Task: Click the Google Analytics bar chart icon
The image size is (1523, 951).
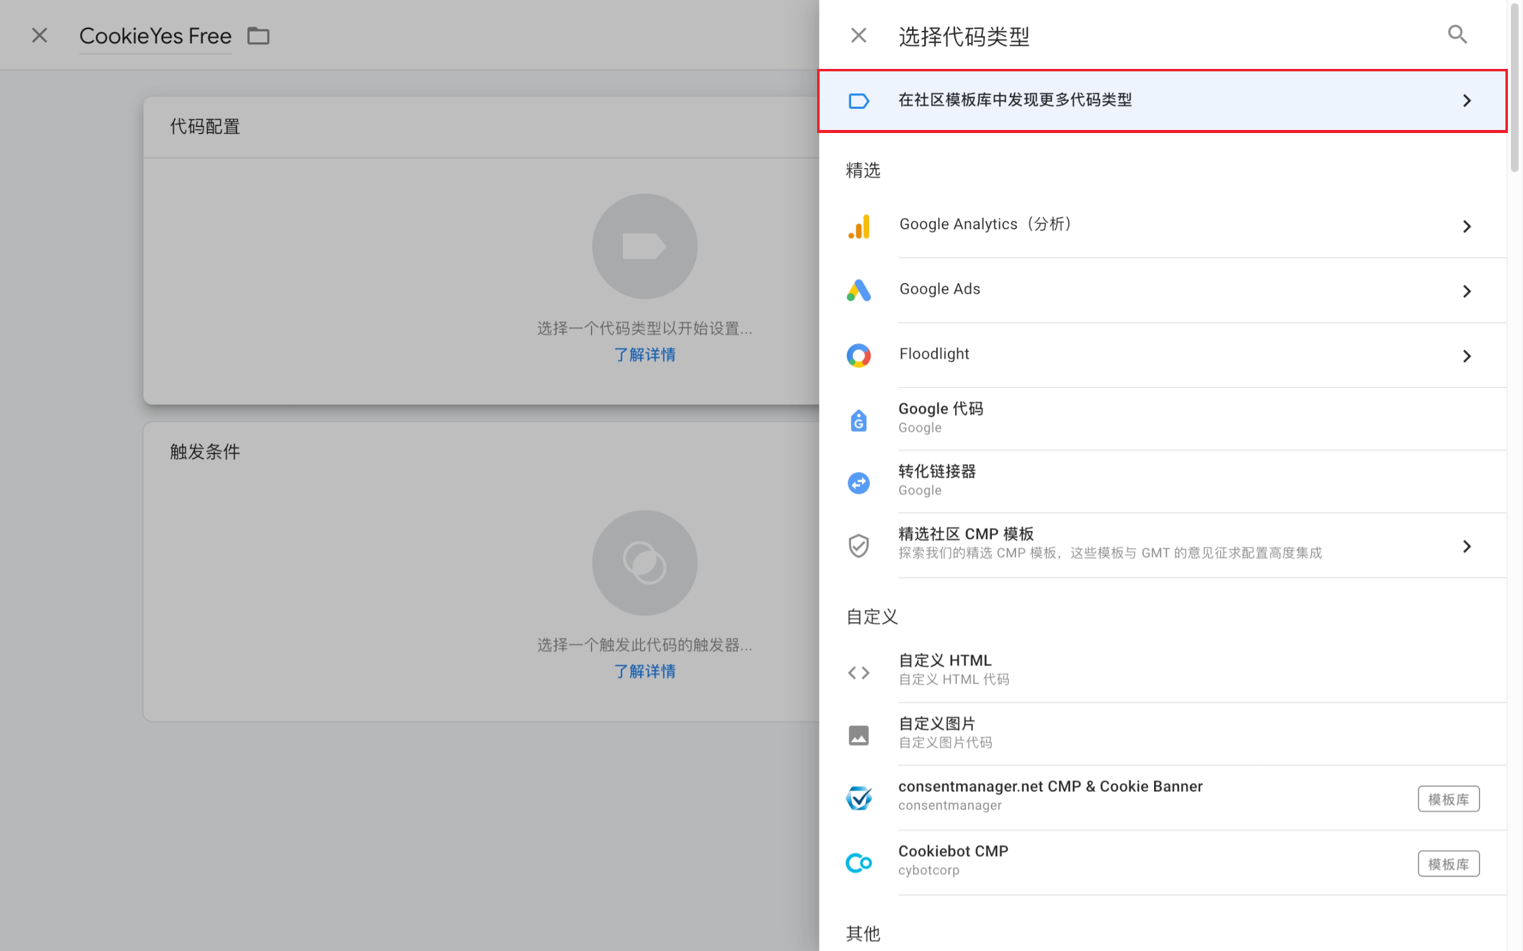Action: click(x=859, y=227)
